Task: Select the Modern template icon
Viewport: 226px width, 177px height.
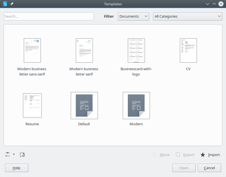Action: pos(136,105)
